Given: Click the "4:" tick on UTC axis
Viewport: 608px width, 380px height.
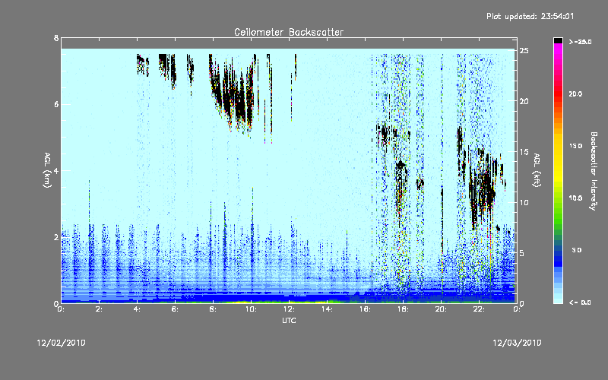Looking at the screenshot, I should tap(137, 309).
